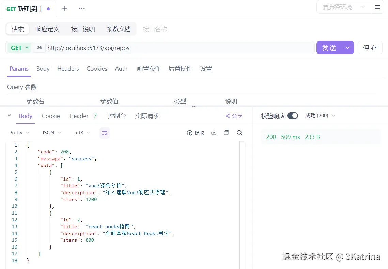Click the 类型 column header

click(180, 101)
